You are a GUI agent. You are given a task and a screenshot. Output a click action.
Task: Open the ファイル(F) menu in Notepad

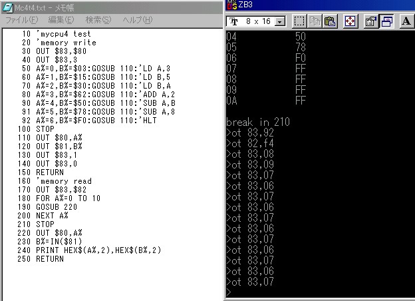22,20
